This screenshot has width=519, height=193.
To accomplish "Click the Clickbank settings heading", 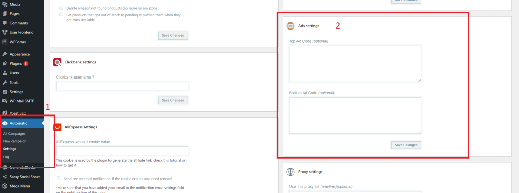I will (81, 62).
